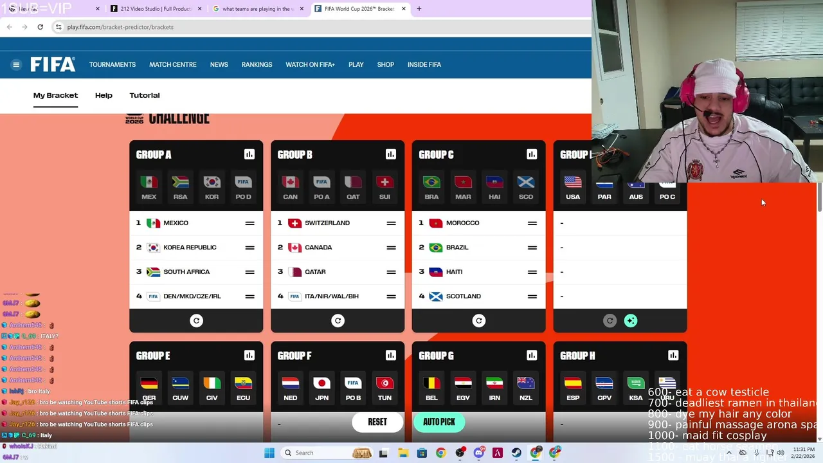Open the Help tab
Screen dimensions: 823x463
pyautogui.click(x=104, y=95)
